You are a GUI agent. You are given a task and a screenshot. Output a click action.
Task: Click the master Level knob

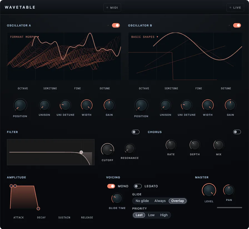coord(209,190)
